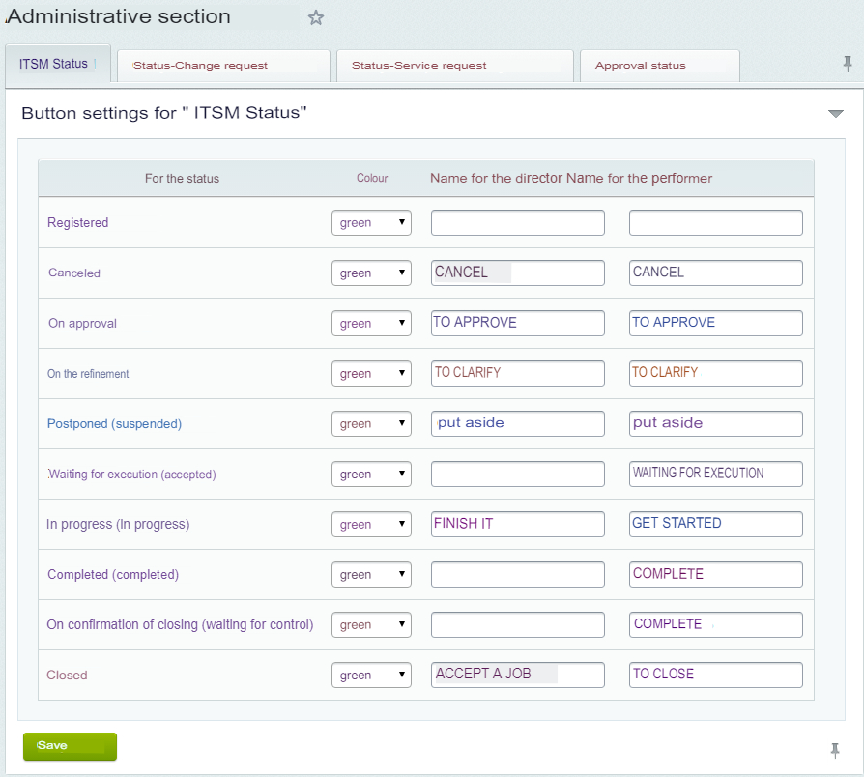Click the performer field containing TO CLOSE
Viewport: 864px width, 777px height.
[x=715, y=676]
